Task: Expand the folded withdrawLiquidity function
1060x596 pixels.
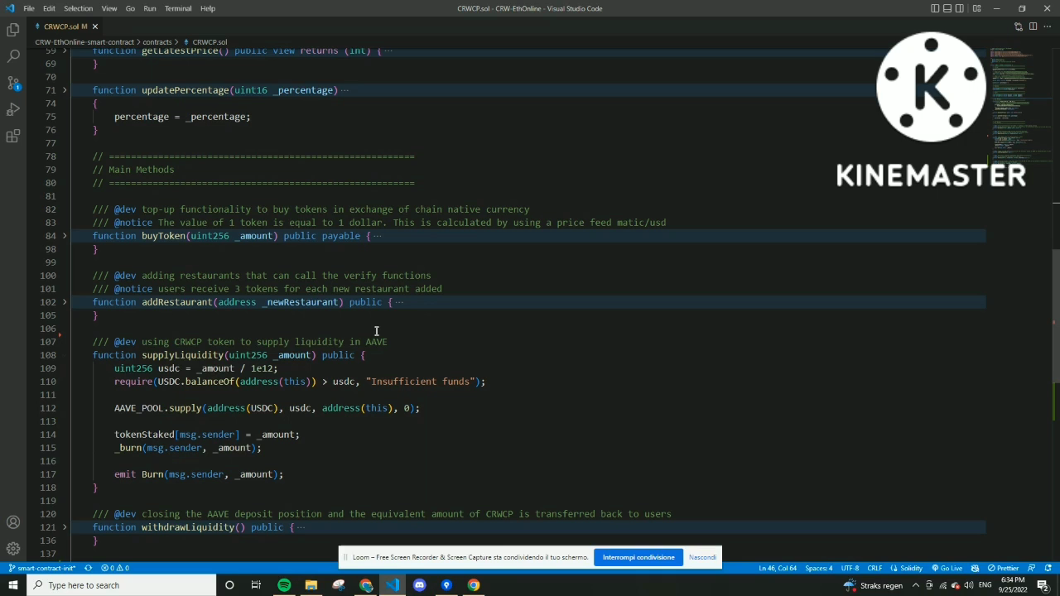Action: pyautogui.click(x=65, y=527)
